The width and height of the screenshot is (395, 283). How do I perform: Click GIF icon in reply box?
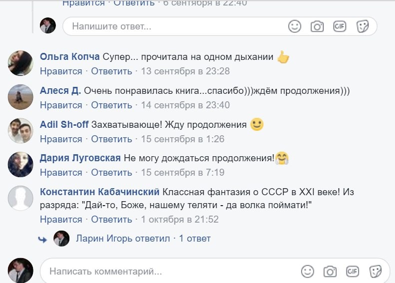coord(340,26)
